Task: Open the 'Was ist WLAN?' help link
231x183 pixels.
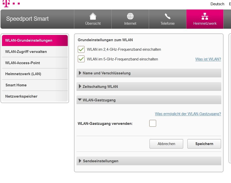Action: tap(208, 59)
